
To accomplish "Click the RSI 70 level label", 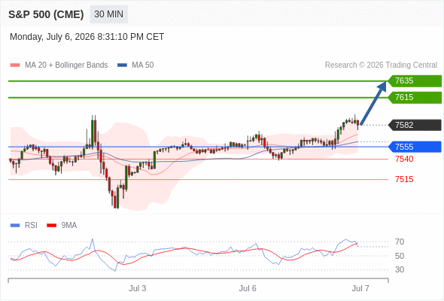I will (400, 242).
